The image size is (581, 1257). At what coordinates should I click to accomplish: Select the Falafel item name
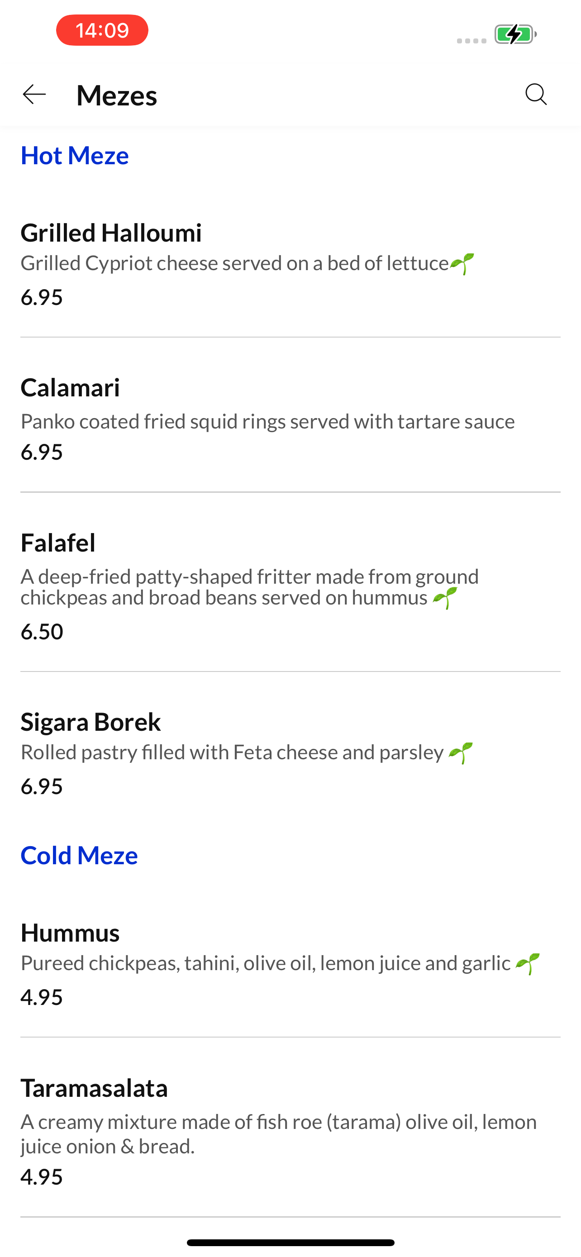58,543
